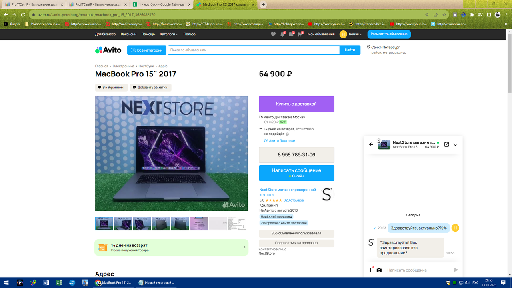Image resolution: width=512 pixels, height=288 pixels.
Task: Collapse chat panel via chevron
Action: 455,144
